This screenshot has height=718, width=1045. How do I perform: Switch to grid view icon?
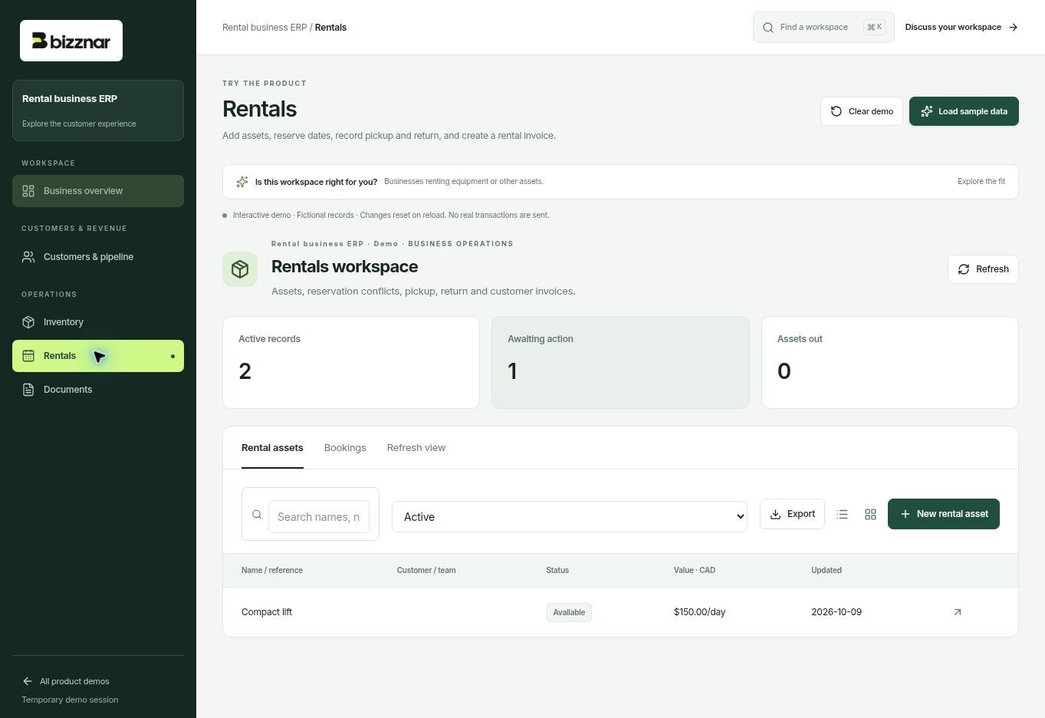tap(870, 515)
